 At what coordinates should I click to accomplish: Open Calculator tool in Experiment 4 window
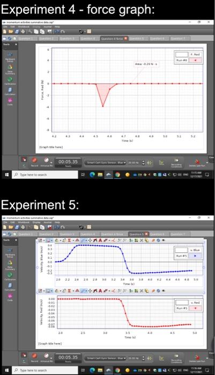tap(10, 92)
